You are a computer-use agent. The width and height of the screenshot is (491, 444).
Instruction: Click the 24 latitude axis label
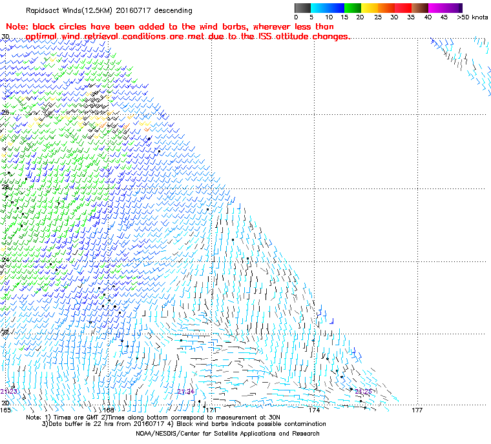(x=5, y=259)
